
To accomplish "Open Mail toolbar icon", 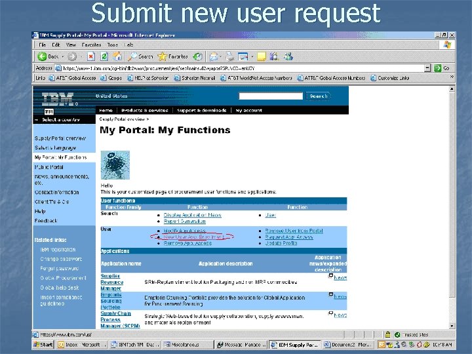I will (x=214, y=56).
